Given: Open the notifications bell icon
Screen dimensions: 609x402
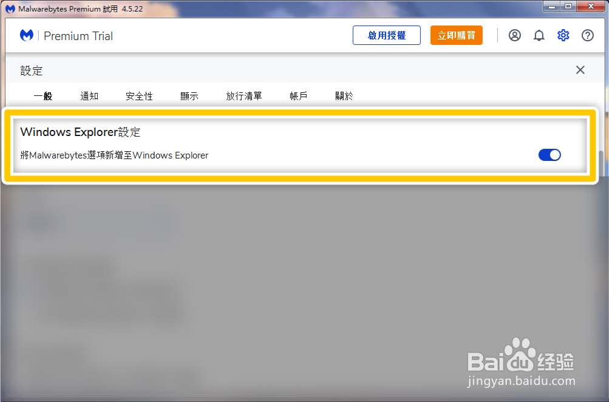Looking at the screenshot, I should click(539, 35).
